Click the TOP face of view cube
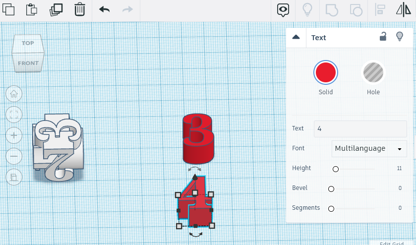 coord(28,43)
